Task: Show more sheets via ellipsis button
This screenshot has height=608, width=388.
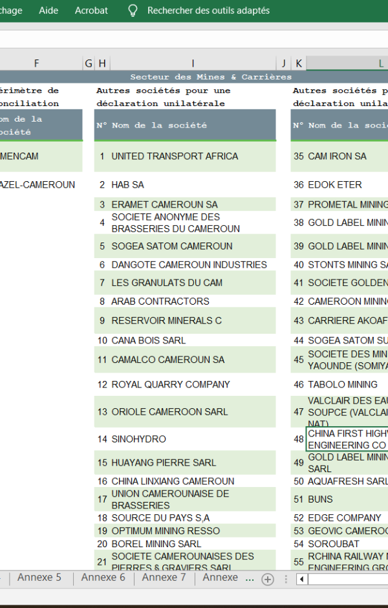Action: click(250, 579)
